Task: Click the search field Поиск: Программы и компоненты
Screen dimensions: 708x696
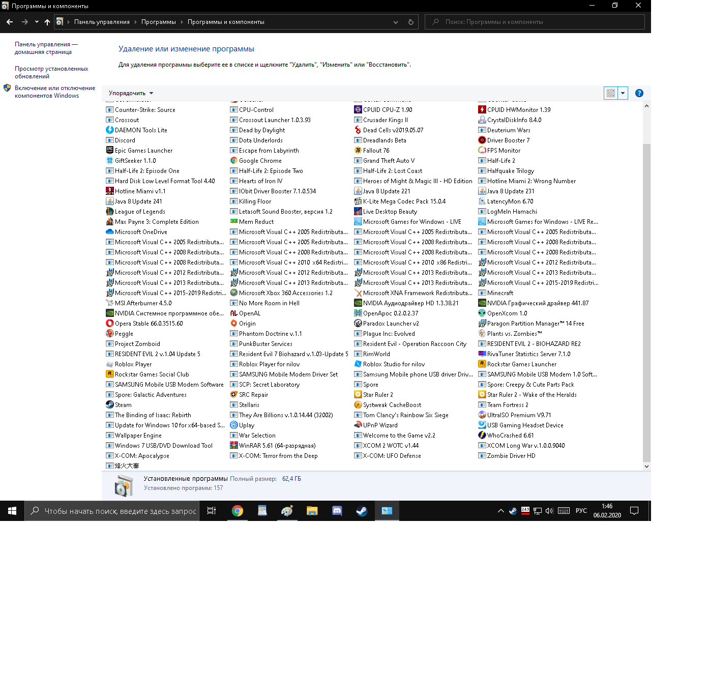Action: click(x=535, y=22)
